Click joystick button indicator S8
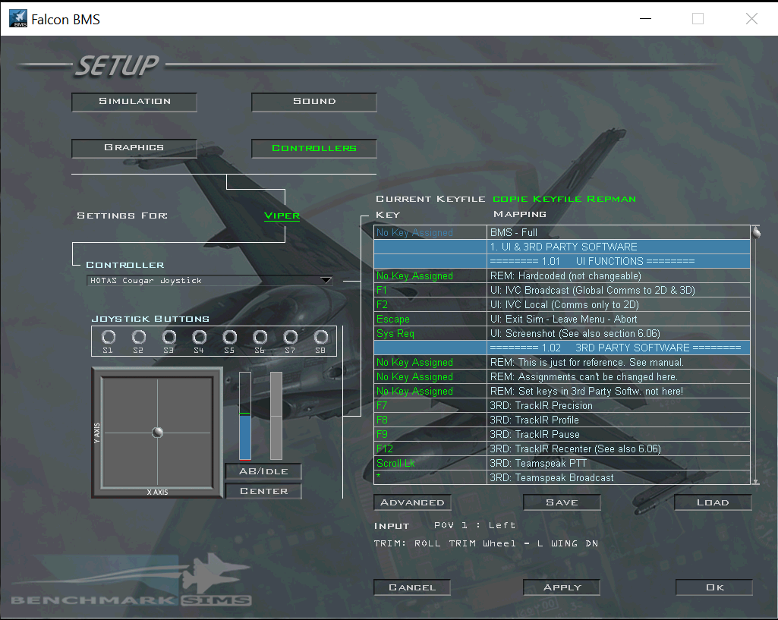 321,338
